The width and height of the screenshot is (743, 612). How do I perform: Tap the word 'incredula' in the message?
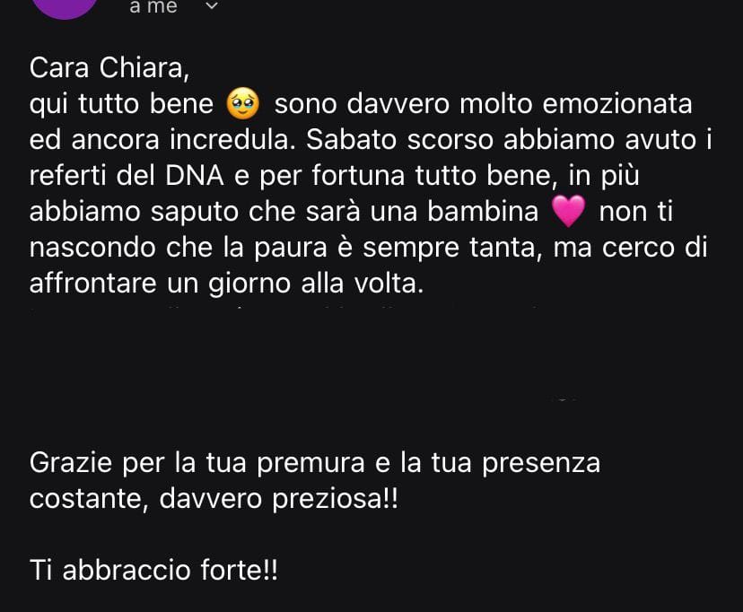tap(230, 140)
